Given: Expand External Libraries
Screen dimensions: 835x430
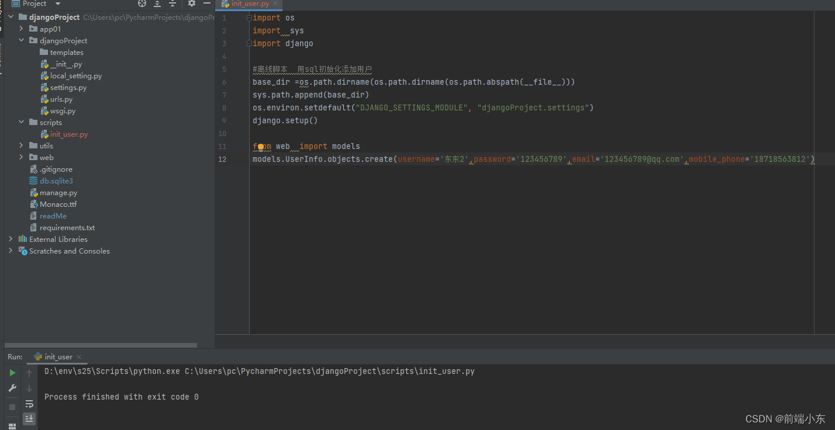Looking at the screenshot, I should click(x=10, y=239).
